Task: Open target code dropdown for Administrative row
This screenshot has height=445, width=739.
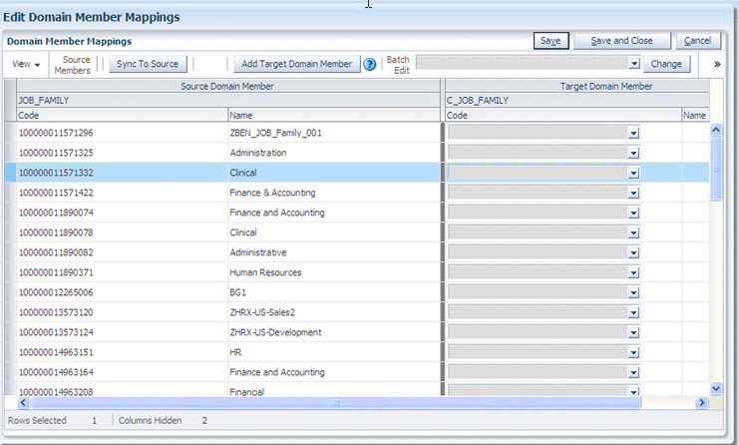Action: click(633, 253)
